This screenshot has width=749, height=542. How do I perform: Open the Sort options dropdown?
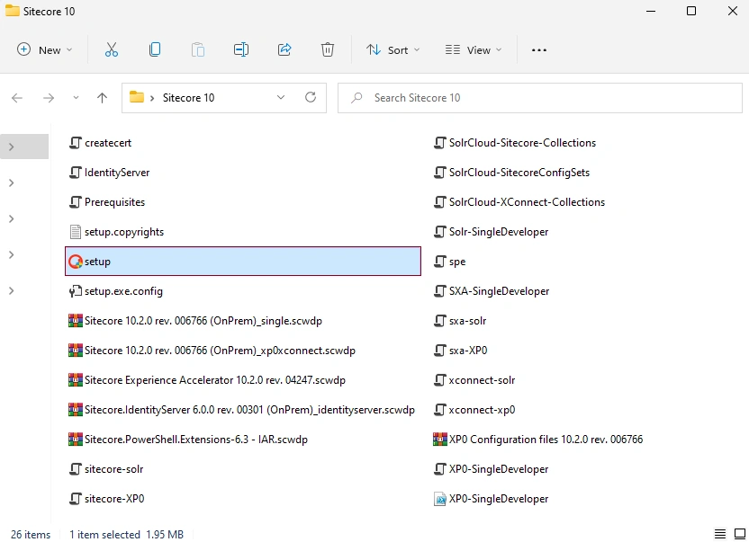point(393,49)
